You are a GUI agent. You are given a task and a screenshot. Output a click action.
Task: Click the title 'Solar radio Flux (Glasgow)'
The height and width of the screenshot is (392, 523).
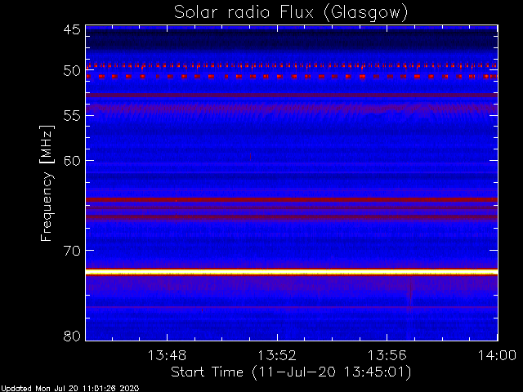coord(291,13)
